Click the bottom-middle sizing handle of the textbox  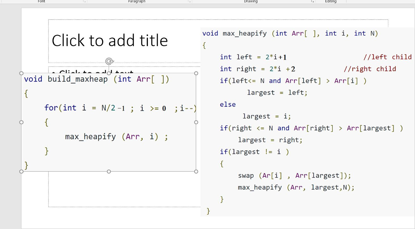click(x=109, y=172)
